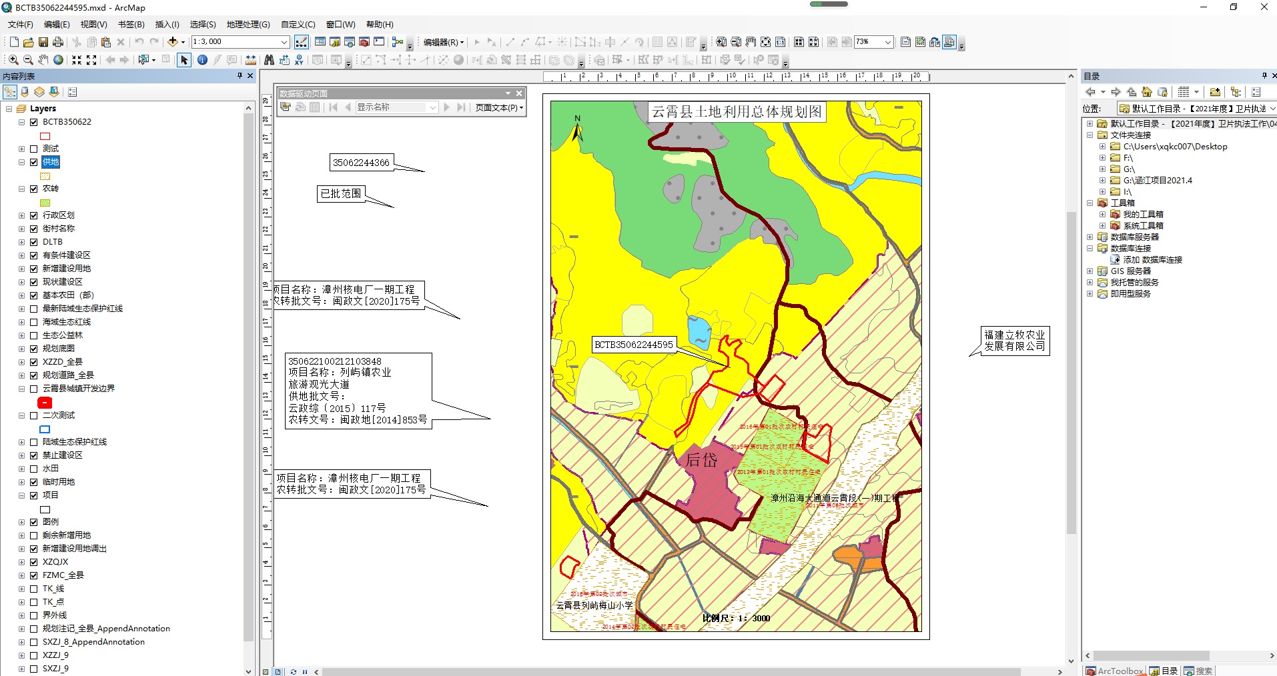1277x676 pixels.
Task: Expand the GIS 服务器 node
Action: pos(1090,271)
